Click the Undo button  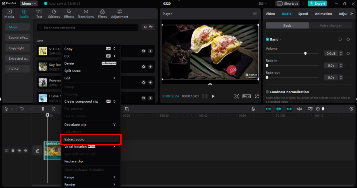[x=22, y=109]
